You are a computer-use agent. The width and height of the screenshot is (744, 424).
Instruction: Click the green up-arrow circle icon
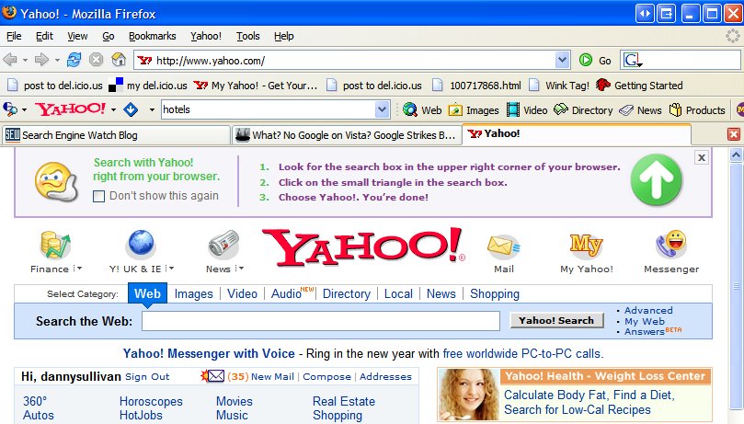657,179
